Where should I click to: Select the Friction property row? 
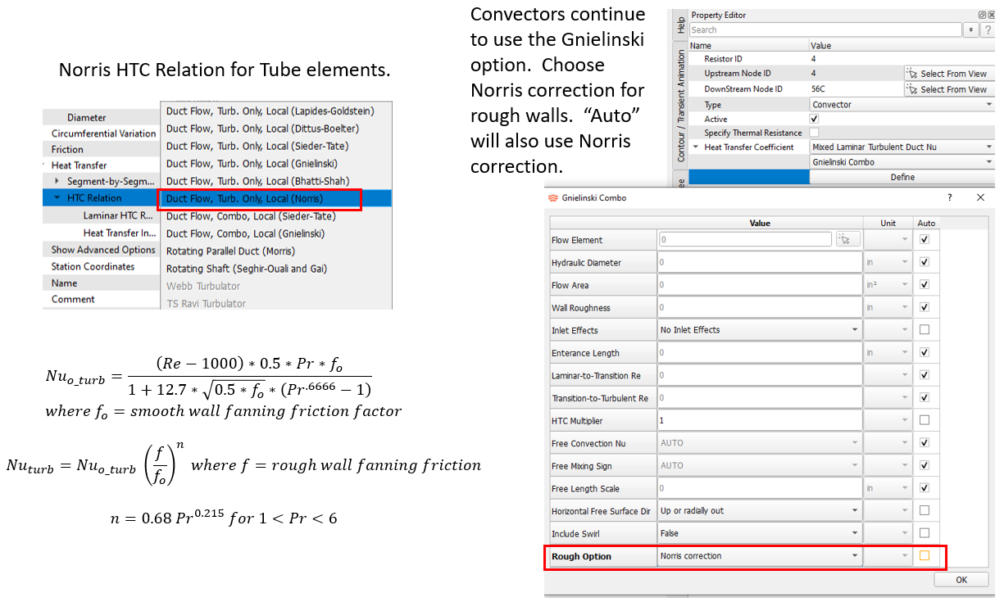point(102,149)
